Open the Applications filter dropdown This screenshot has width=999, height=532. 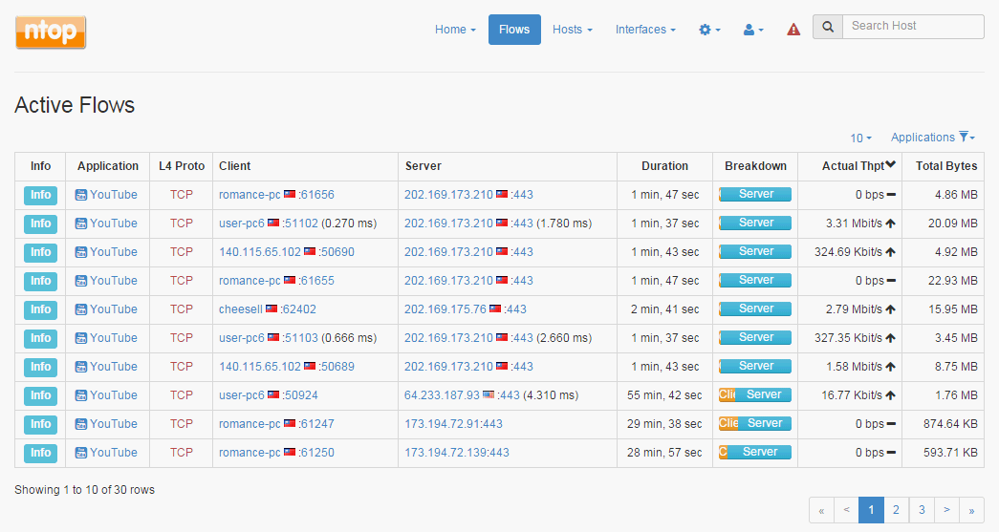click(x=933, y=137)
